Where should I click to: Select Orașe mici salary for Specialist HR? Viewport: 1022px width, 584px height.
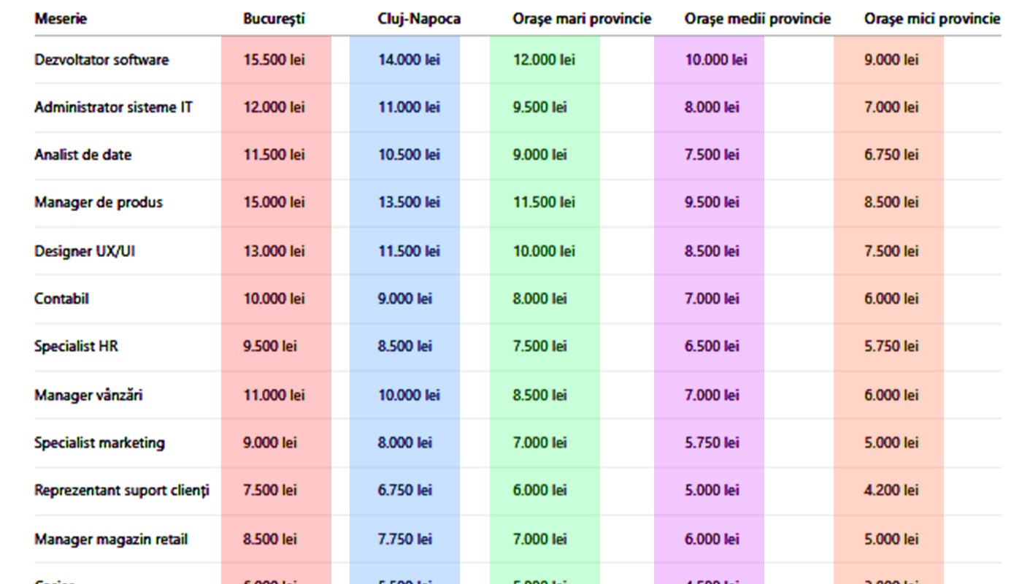pyautogui.click(x=891, y=346)
